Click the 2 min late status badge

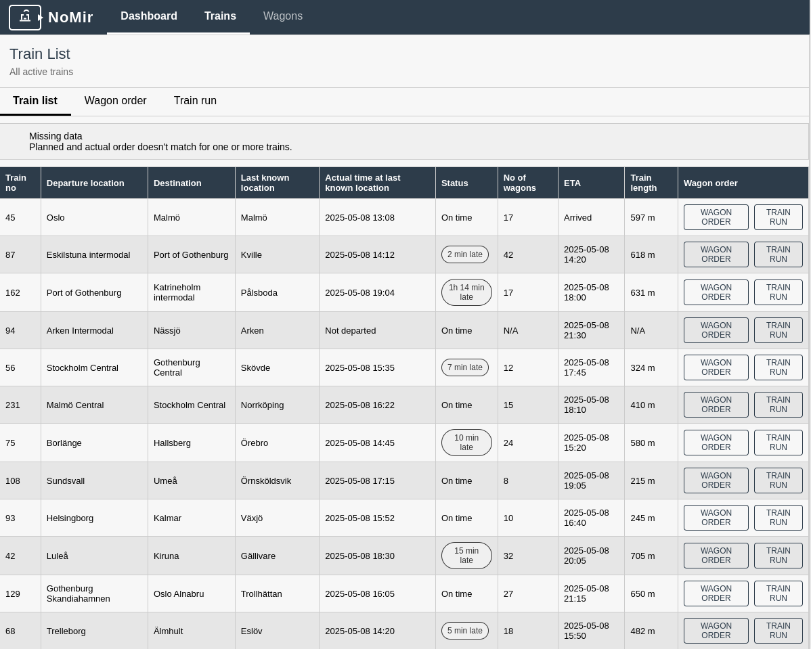(465, 254)
